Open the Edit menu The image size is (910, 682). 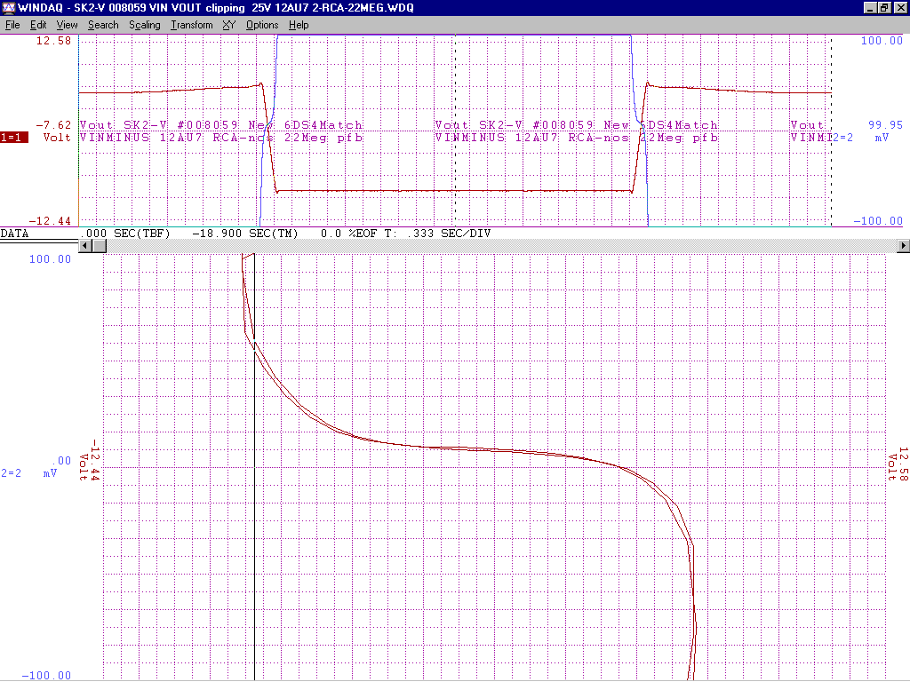[x=38, y=25]
